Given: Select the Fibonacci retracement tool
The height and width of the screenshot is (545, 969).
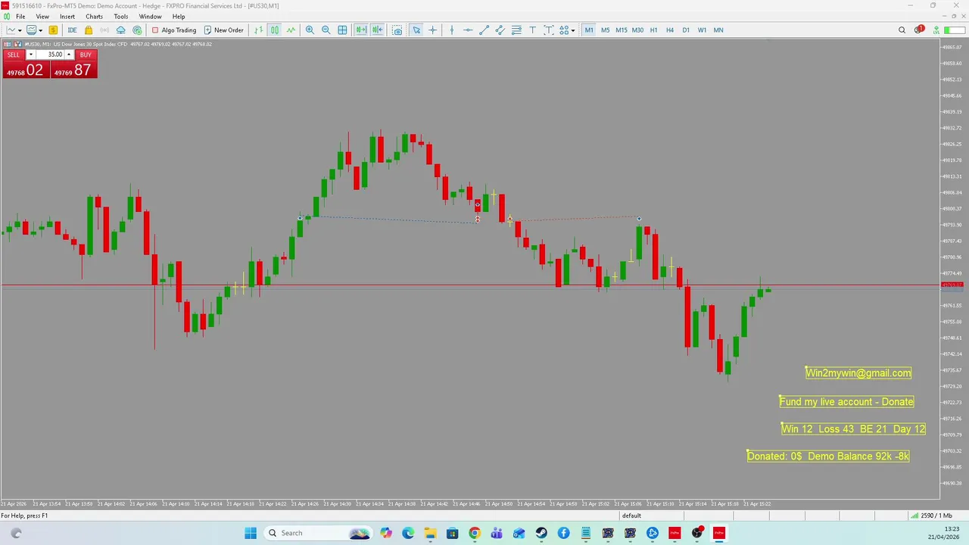Looking at the screenshot, I should (516, 30).
